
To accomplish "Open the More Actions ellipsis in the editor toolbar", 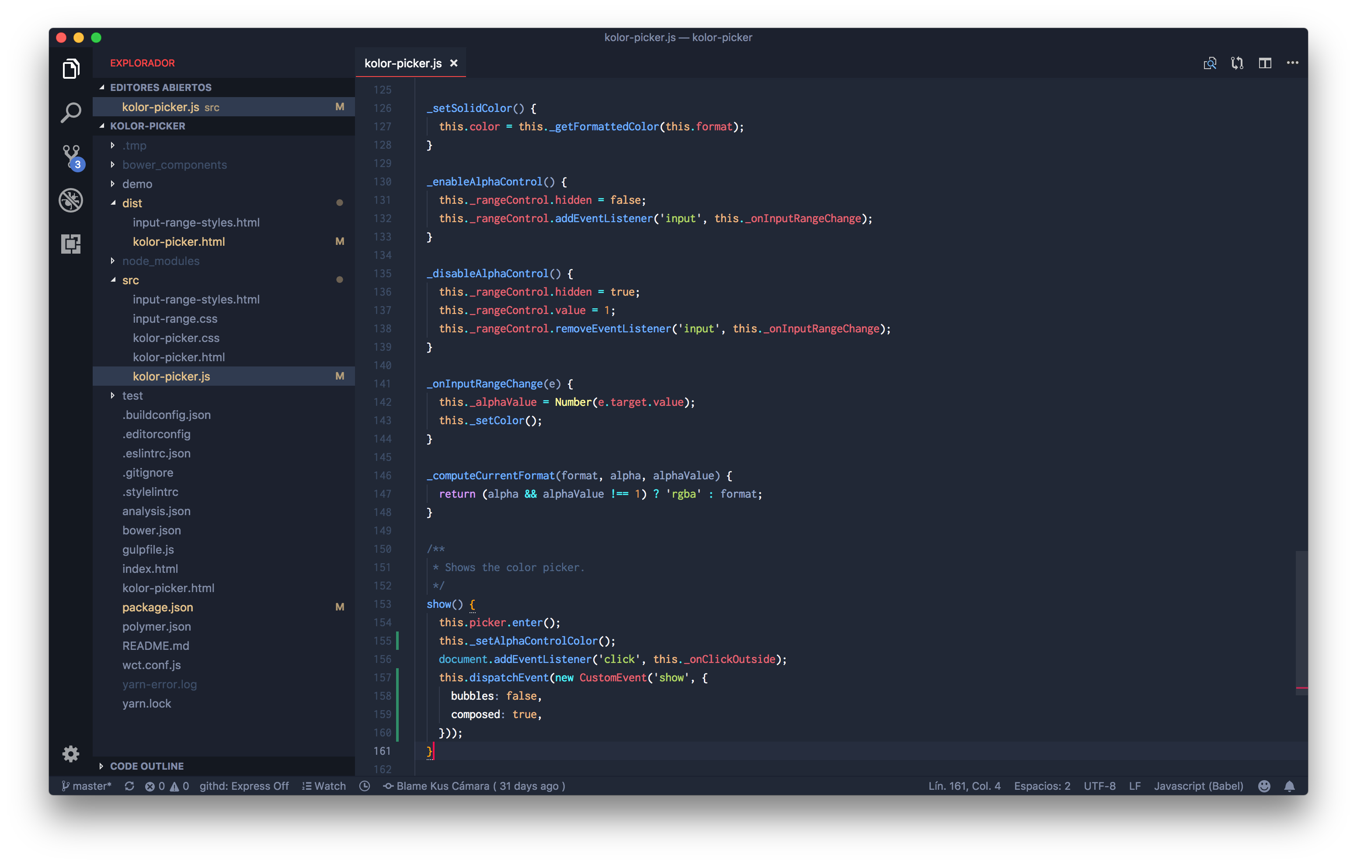I will pos(1292,63).
